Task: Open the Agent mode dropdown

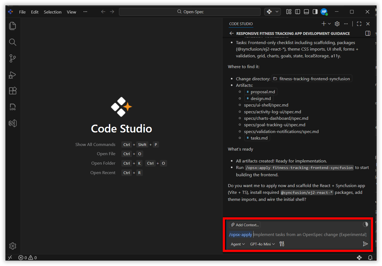Action: (238, 244)
